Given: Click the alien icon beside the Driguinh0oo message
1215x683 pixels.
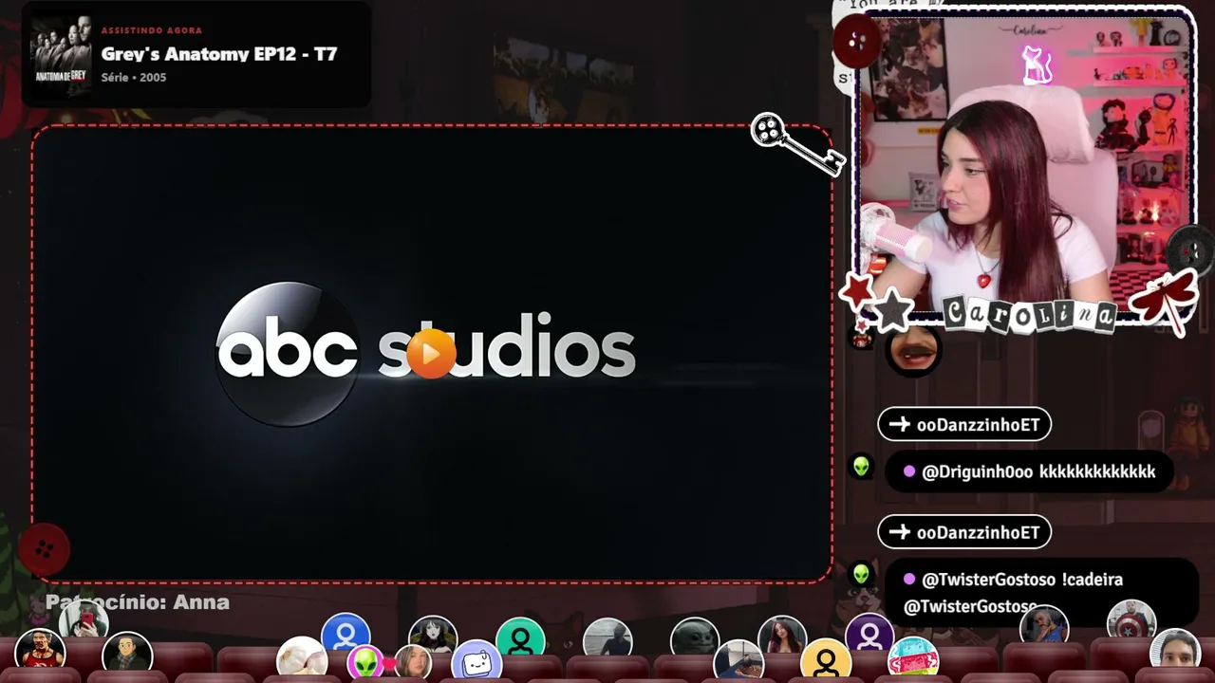Looking at the screenshot, I should pos(861,467).
